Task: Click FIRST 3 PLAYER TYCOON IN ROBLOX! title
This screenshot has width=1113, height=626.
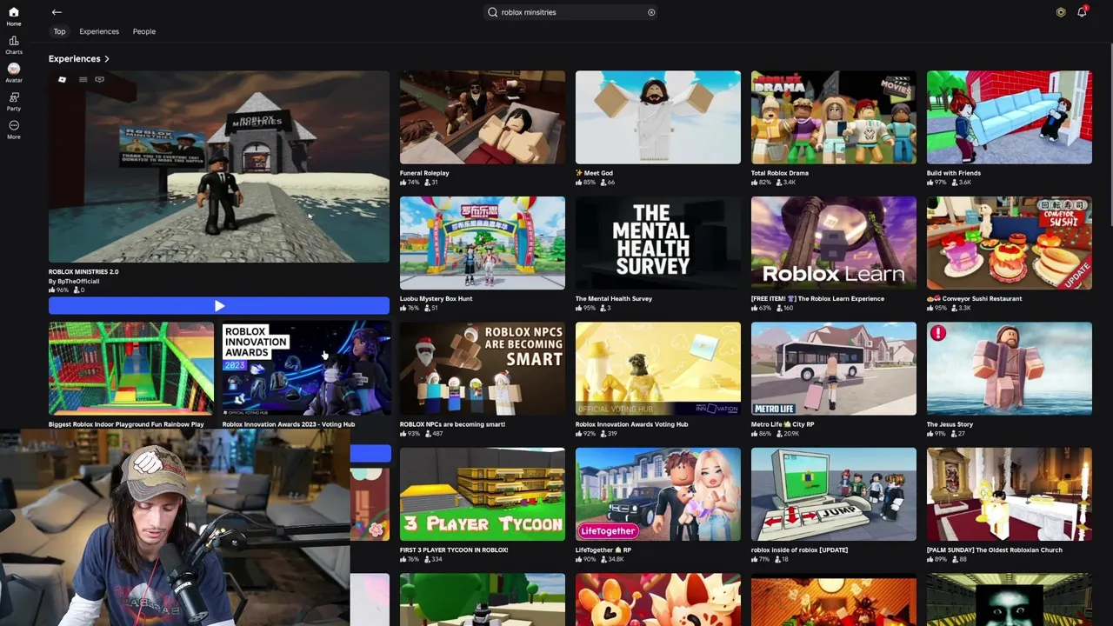Action: 454,549
